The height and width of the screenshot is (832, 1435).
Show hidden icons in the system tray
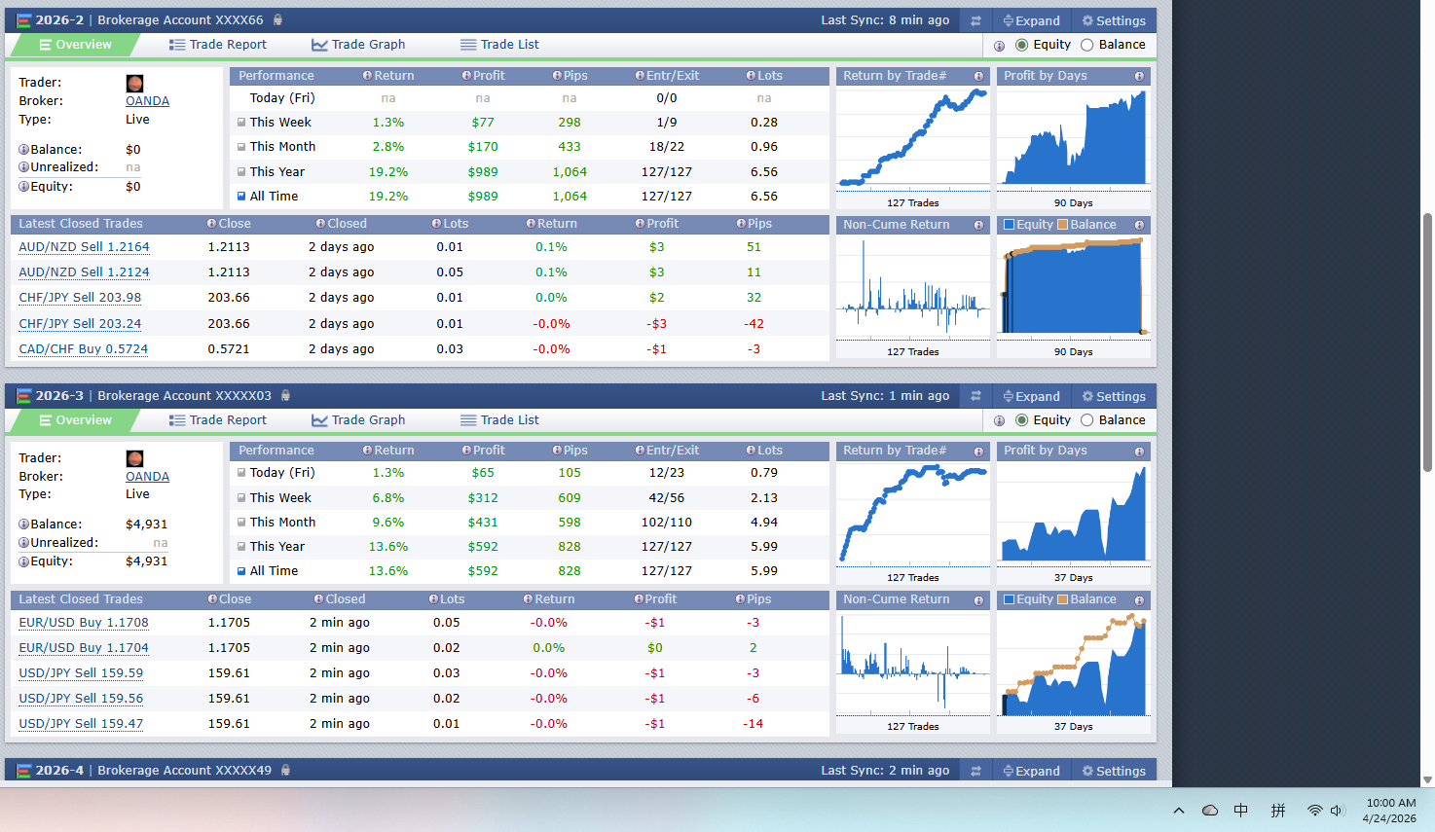point(1179,811)
